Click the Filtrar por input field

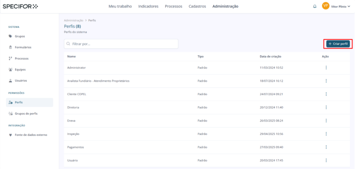coord(121,44)
